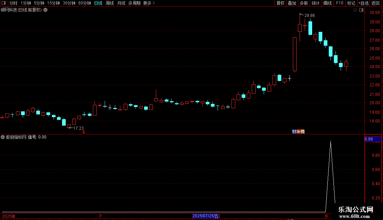The image size is (383, 220).
Task: Click the 标记 mark button
Action: (351, 3)
